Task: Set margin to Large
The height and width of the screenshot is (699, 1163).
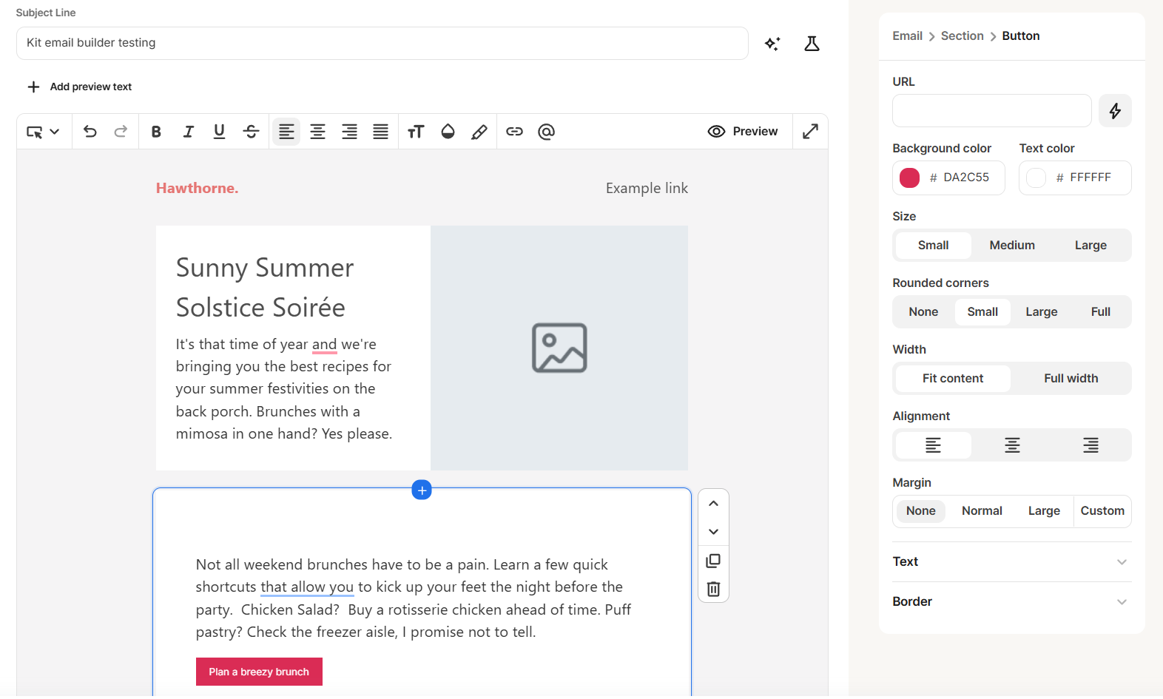Action: (x=1044, y=511)
